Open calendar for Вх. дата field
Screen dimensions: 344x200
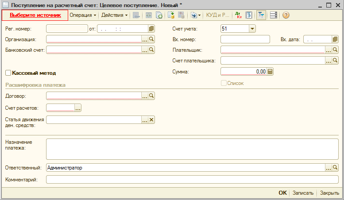335,39
